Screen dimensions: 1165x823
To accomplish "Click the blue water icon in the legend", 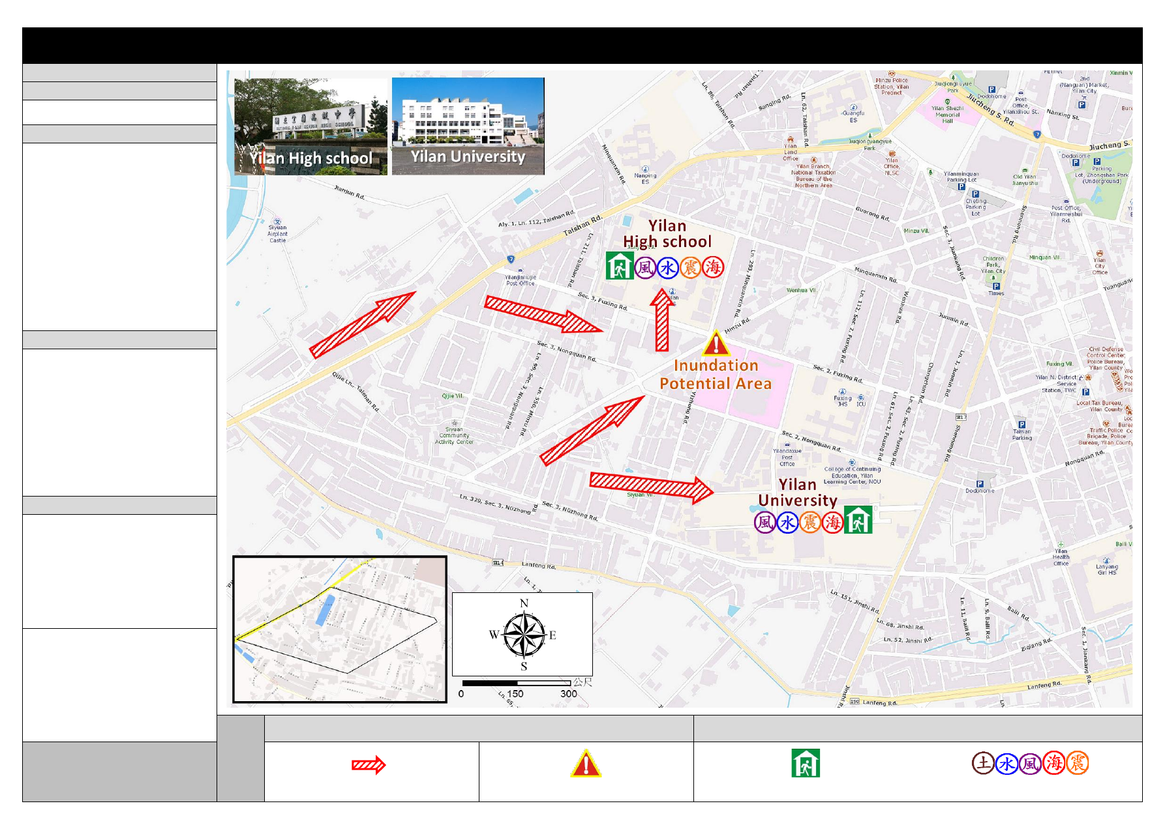I will tap(1006, 763).
